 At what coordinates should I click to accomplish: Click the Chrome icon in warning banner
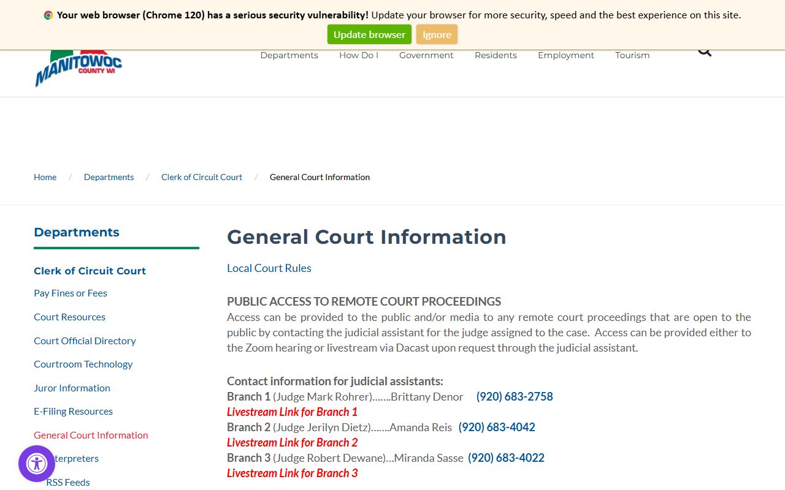[48, 15]
